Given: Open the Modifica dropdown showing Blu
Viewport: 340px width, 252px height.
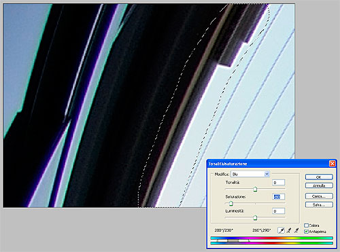Looking at the screenshot, I should pos(250,174).
